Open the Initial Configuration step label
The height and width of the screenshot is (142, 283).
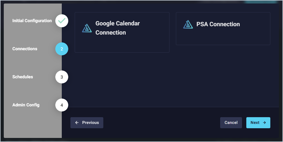coord(32,21)
